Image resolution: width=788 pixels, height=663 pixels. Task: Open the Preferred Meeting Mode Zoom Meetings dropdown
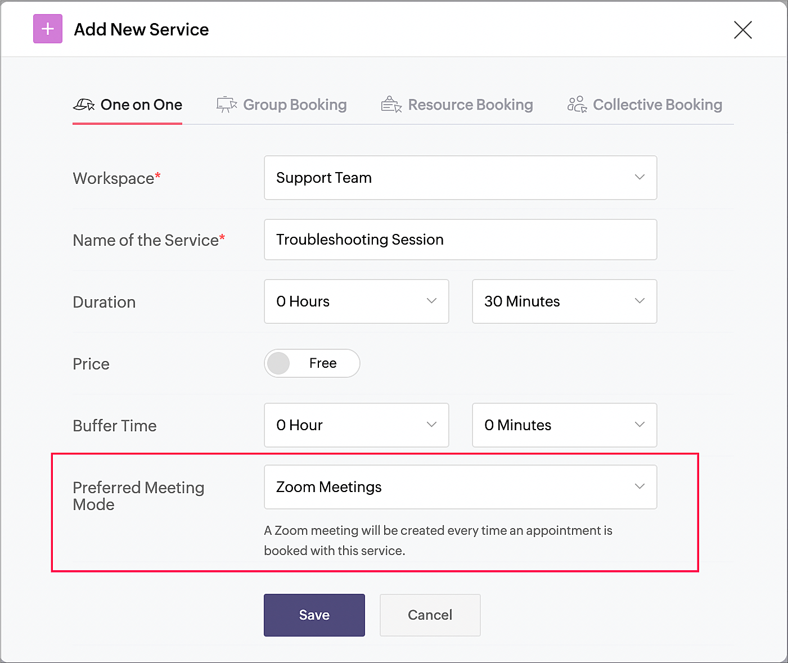460,487
